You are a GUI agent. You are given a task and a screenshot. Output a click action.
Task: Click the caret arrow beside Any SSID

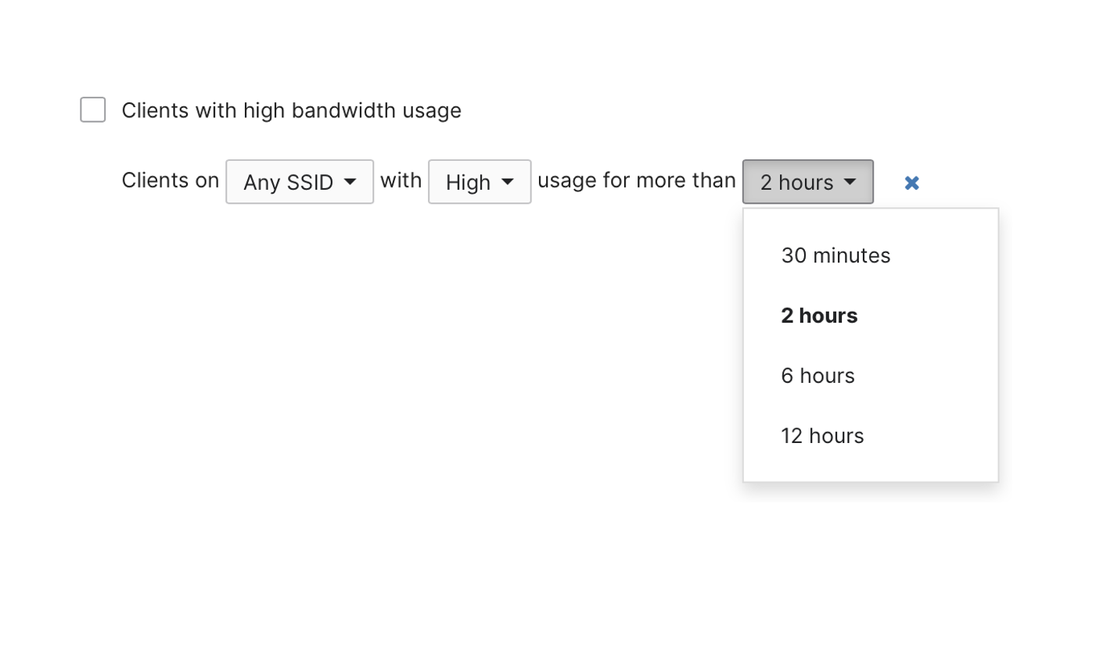coord(350,182)
